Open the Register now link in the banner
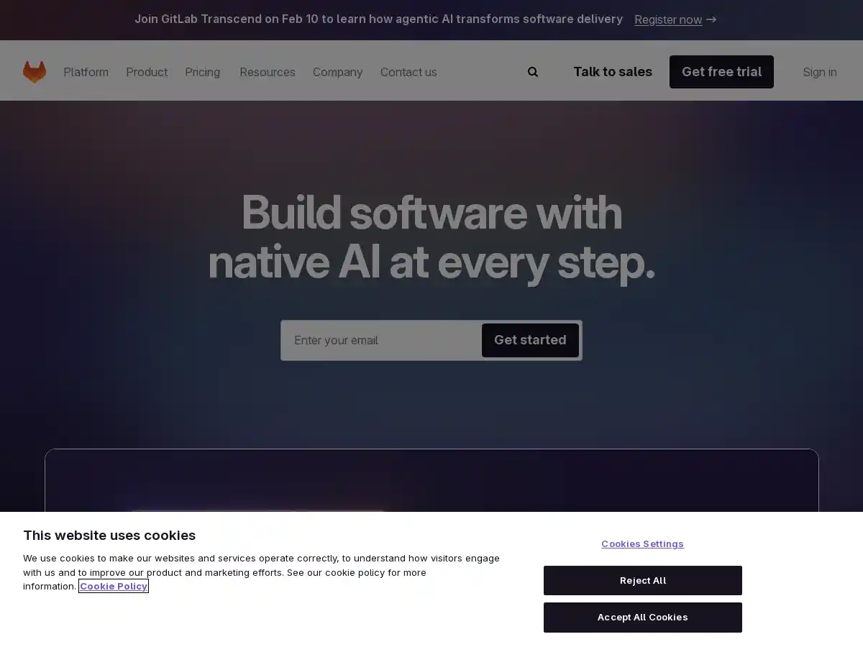863x647 pixels. 668,19
